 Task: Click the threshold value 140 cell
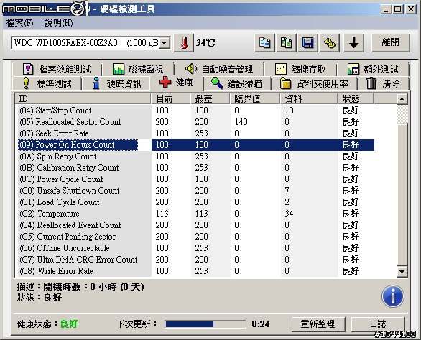(241, 122)
